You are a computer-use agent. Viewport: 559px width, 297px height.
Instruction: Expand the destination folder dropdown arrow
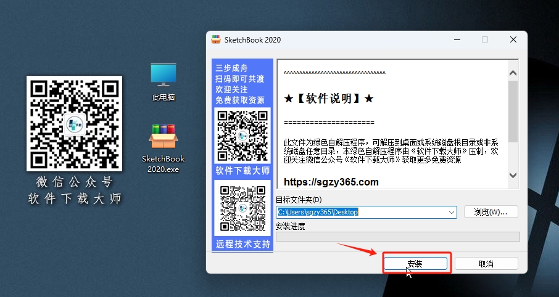[x=452, y=212]
